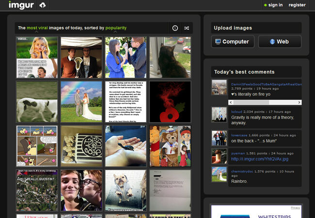This screenshot has height=218, width=315.
Task: Click the monitor icon on Computer button
Action: coord(218,42)
